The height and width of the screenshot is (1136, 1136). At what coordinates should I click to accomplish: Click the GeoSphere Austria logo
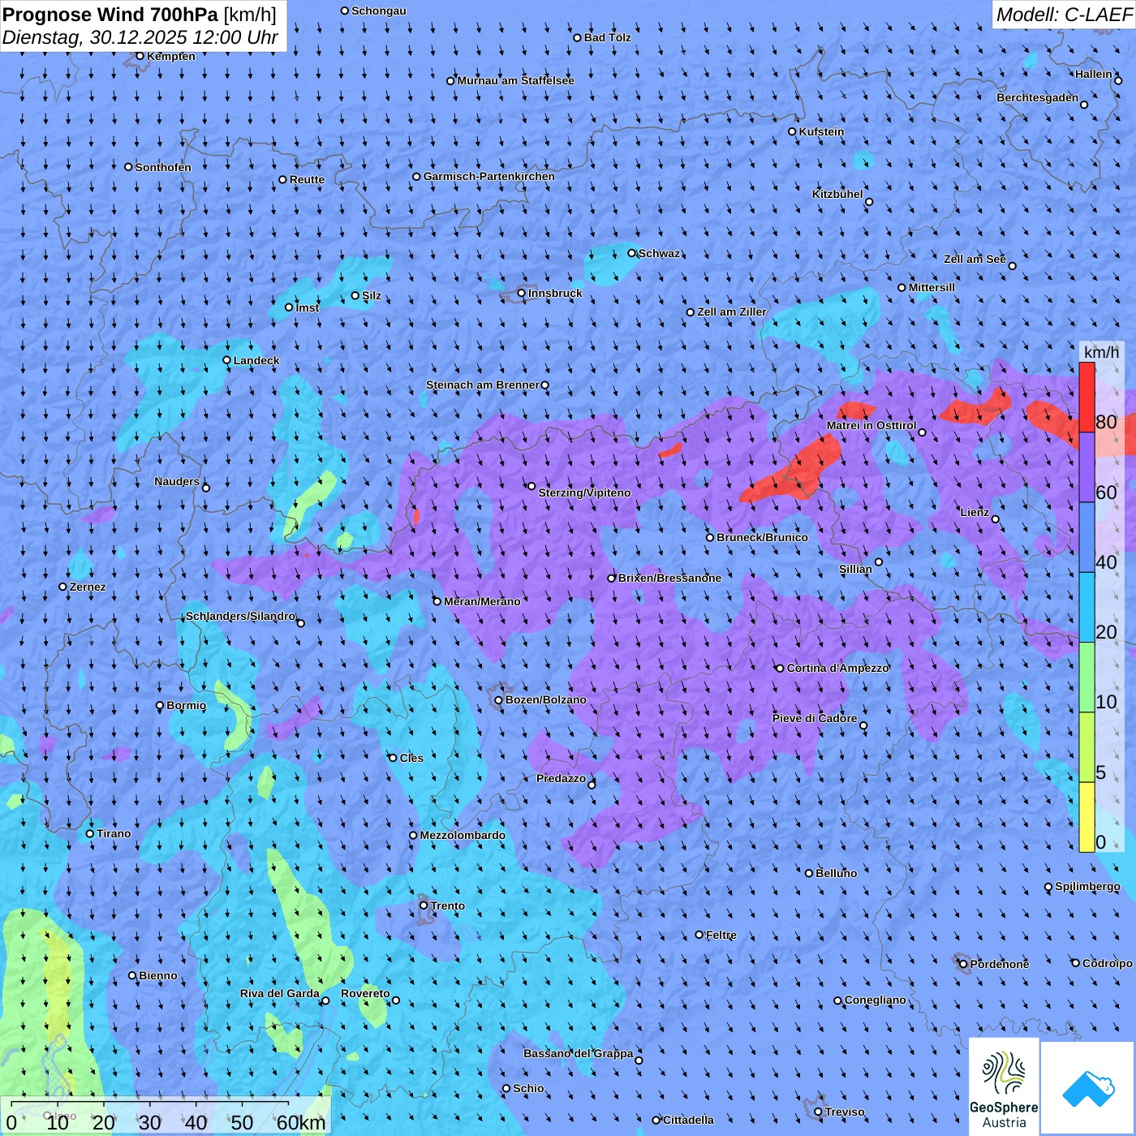tap(1004, 1086)
